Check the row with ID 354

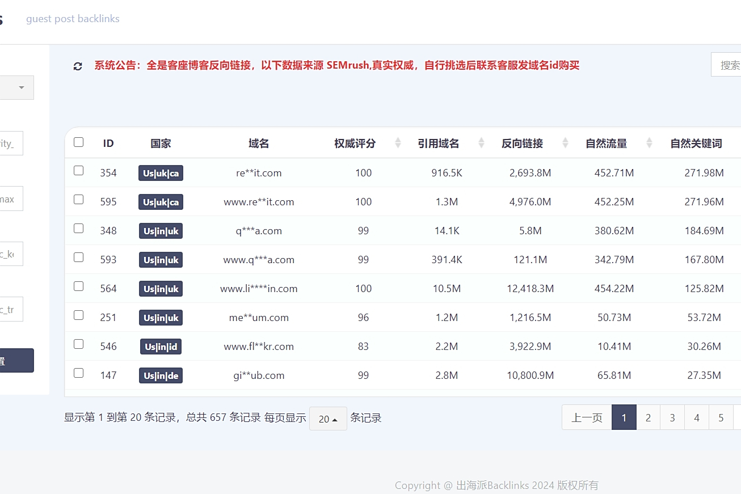tap(79, 171)
